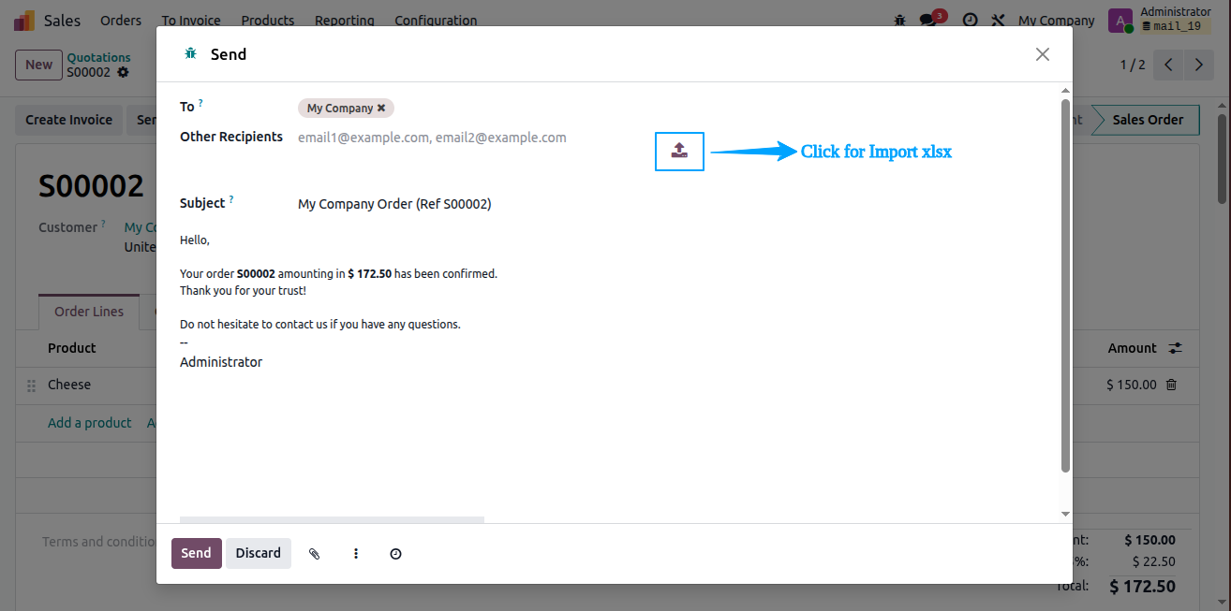This screenshot has height=611, width=1231.
Task: Click the dialog scrollbar up arrow
Action: coord(1065,91)
